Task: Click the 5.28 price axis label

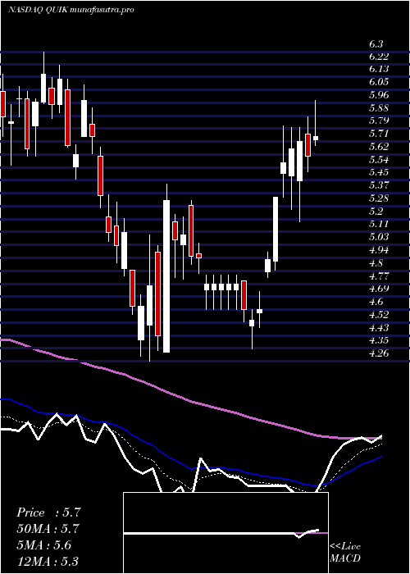Action: pyautogui.click(x=379, y=198)
